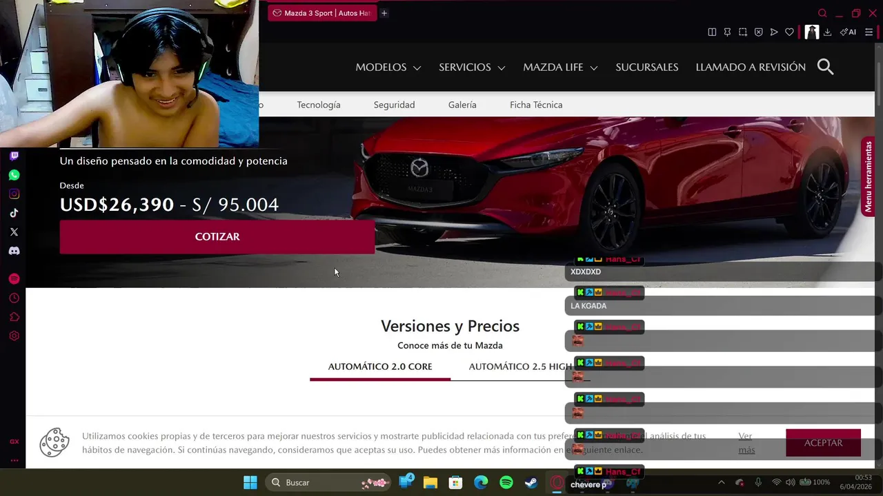Open the browser tab search magnifier
This screenshot has width=883, height=496.
pos(822,13)
